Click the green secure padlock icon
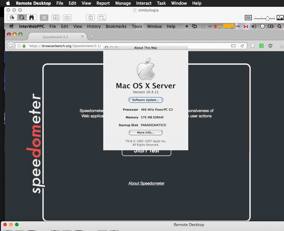The height and width of the screenshot is (231, 284). pos(24,46)
